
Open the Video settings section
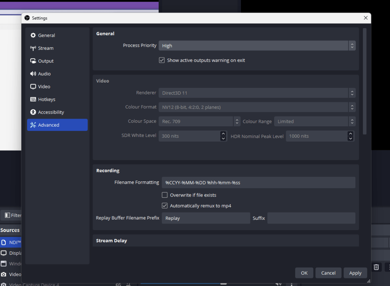pyautogui.click(x=57, y=87)
